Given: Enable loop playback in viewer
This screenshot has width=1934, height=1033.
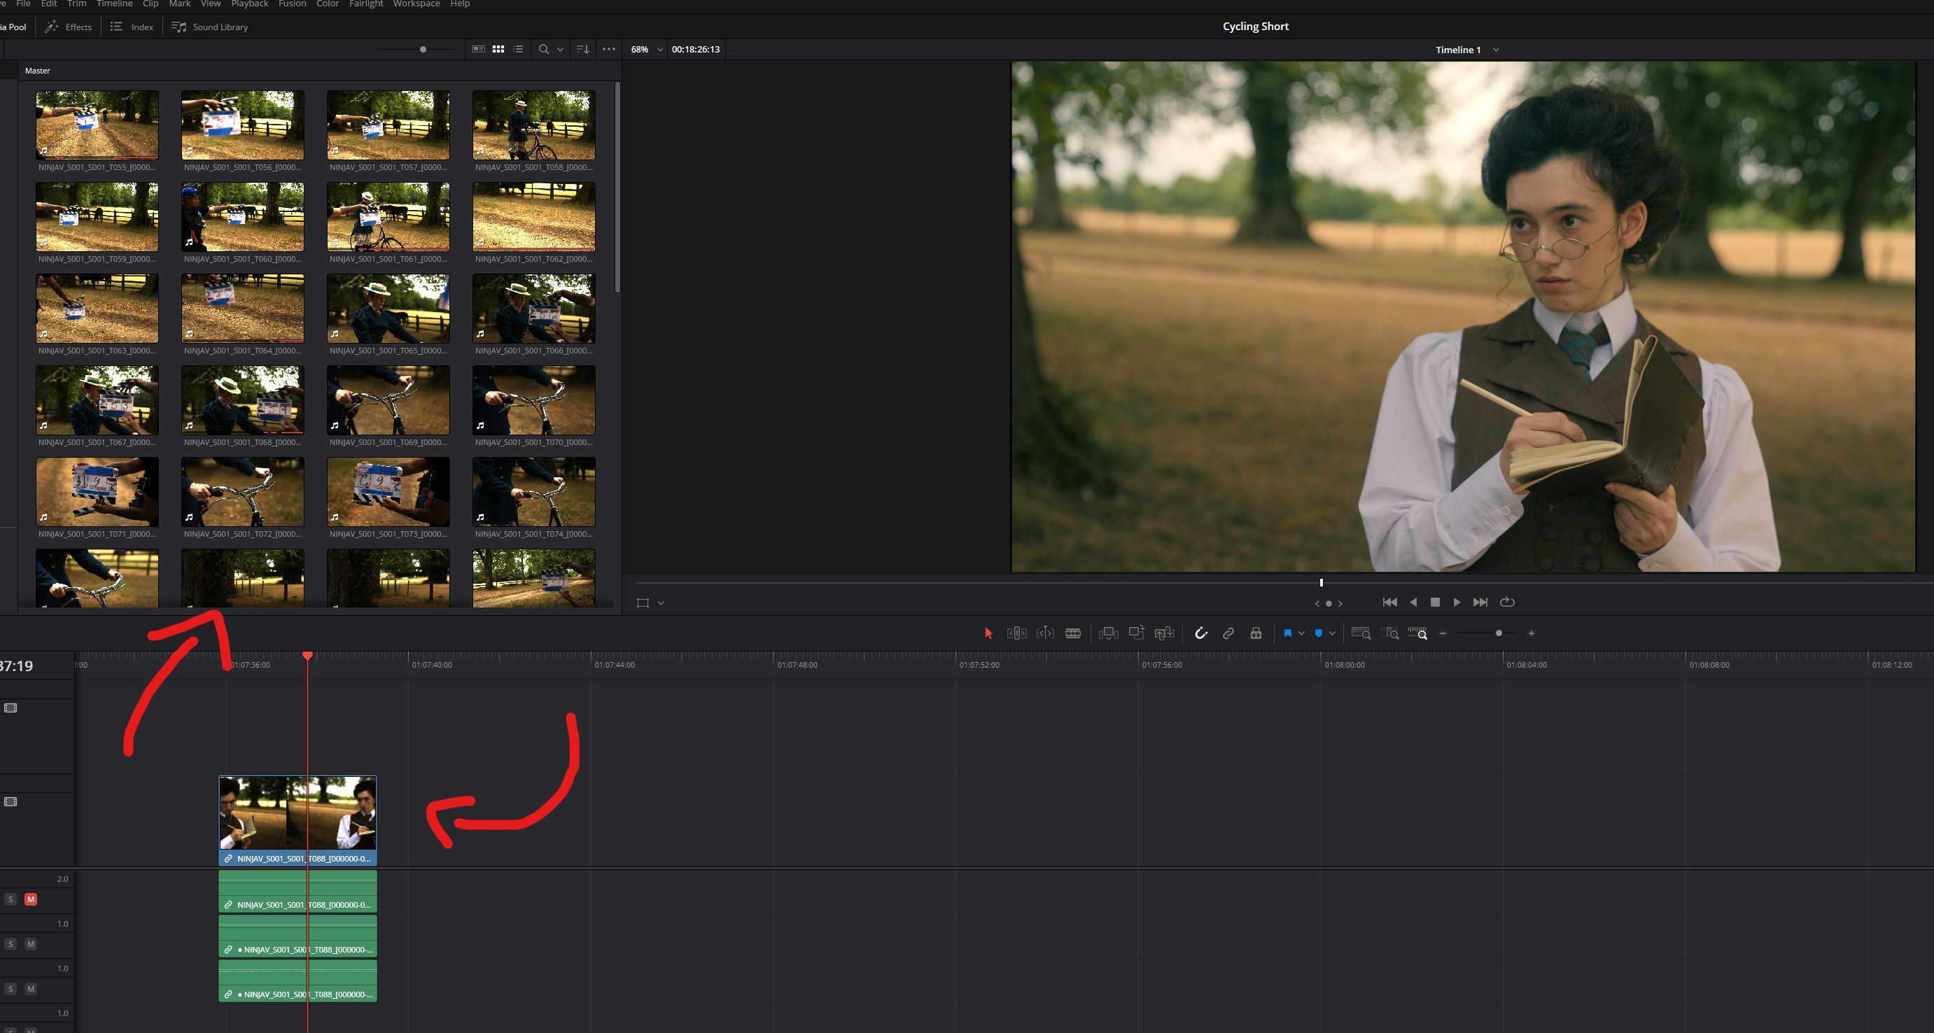Looking at the screenshot, I should coord(1507,602).
